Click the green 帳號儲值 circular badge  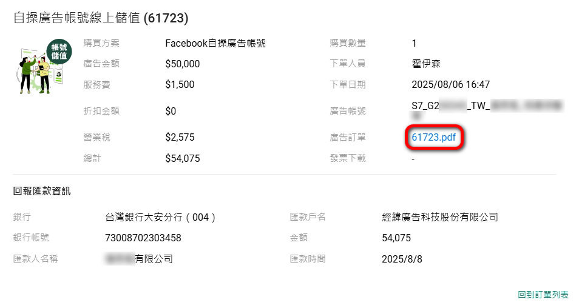point(59,52)
